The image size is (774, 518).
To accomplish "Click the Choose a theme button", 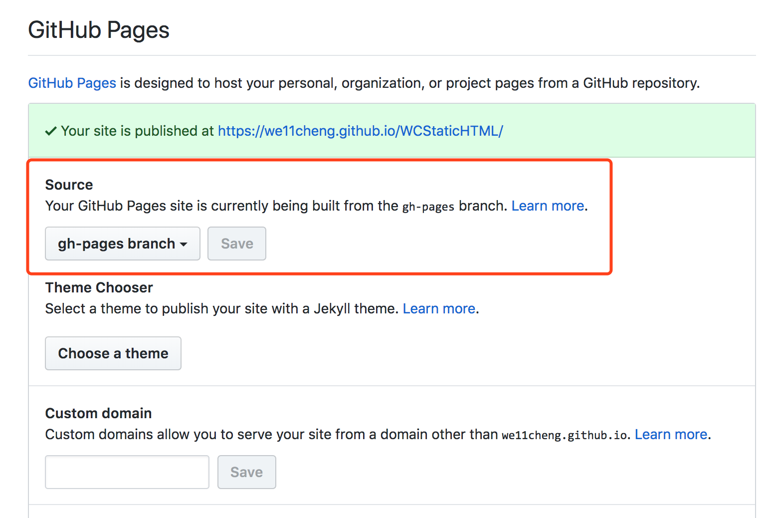I will (x=113, y=353).
